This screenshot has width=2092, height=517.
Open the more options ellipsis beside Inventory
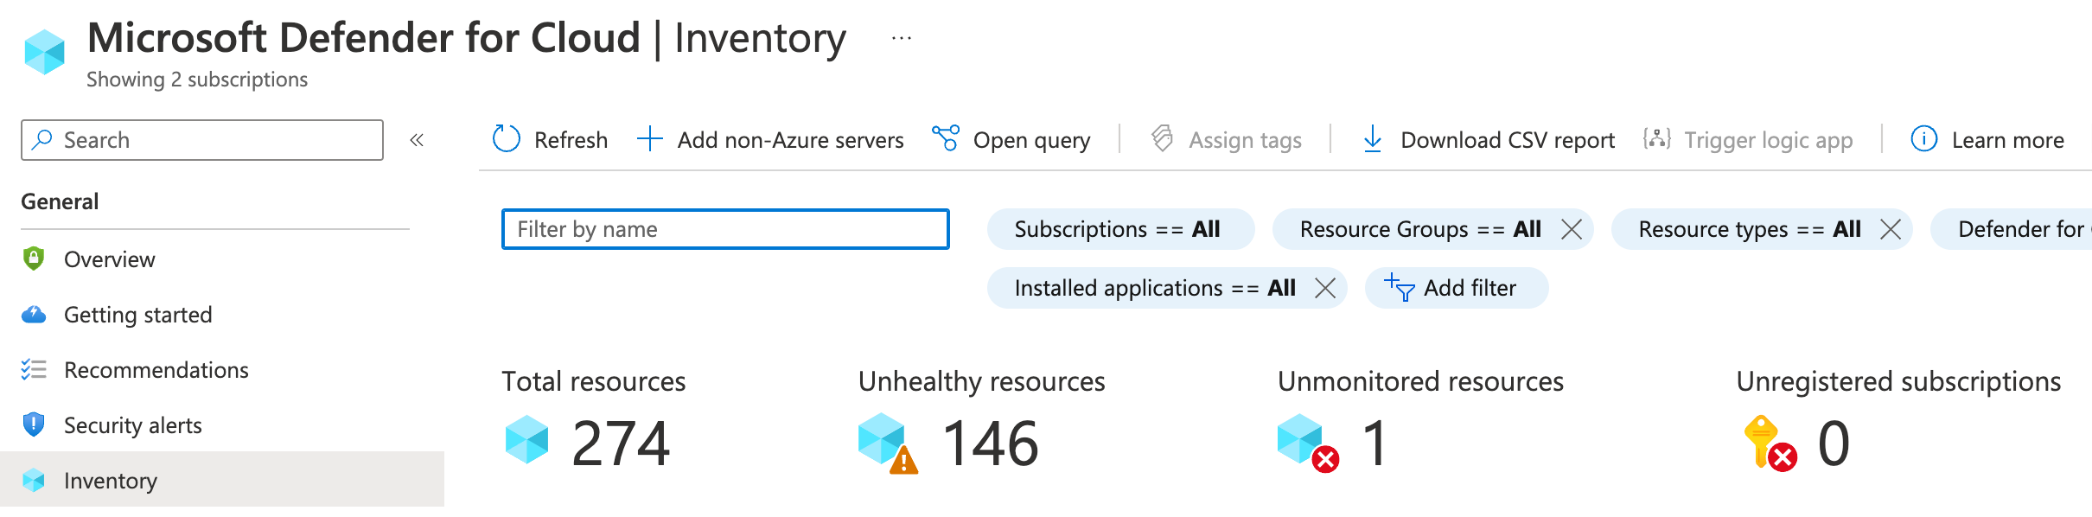[902, 38]
